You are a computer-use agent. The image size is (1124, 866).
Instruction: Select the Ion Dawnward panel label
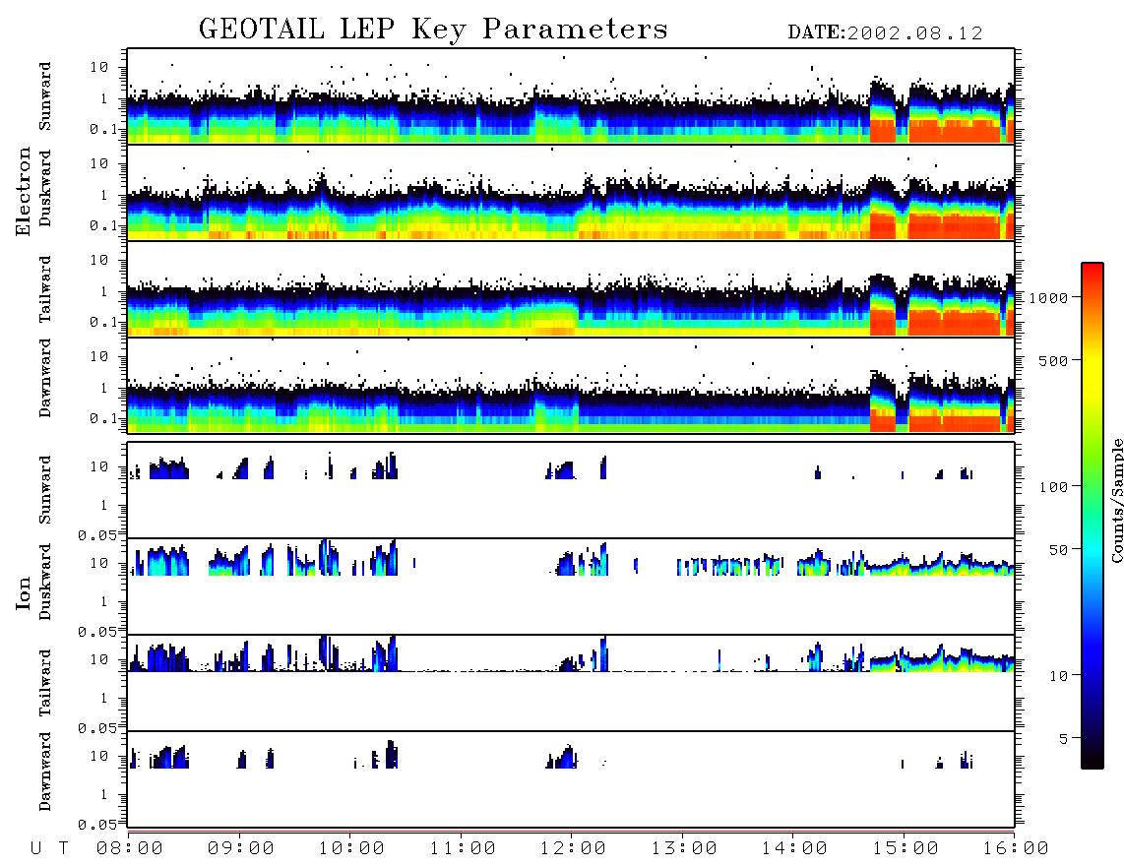[45, 772]
